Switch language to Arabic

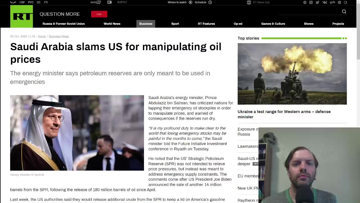pyautogui.click(x=13, y=2)
